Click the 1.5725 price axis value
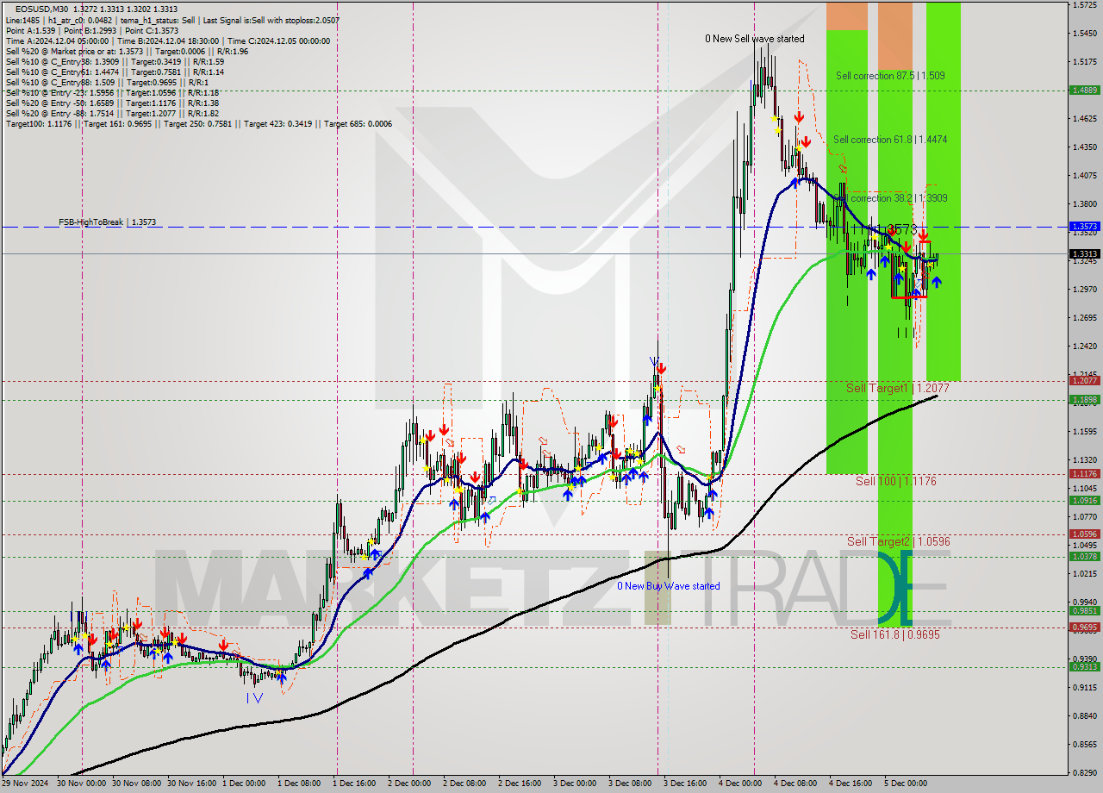This screenshot has width=1103, height=793. pyautogui.click(x=1084, y=5)
